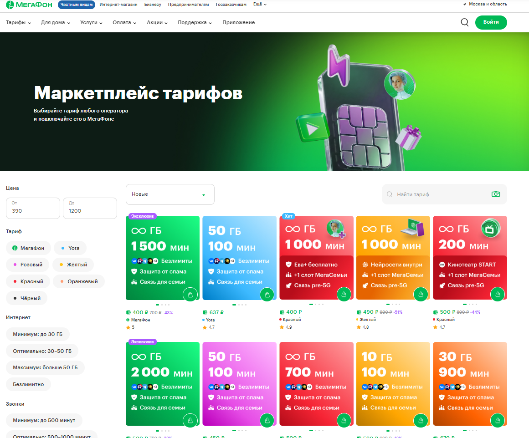Toggle Оранжевый tariff filter chip

(79, 281)
